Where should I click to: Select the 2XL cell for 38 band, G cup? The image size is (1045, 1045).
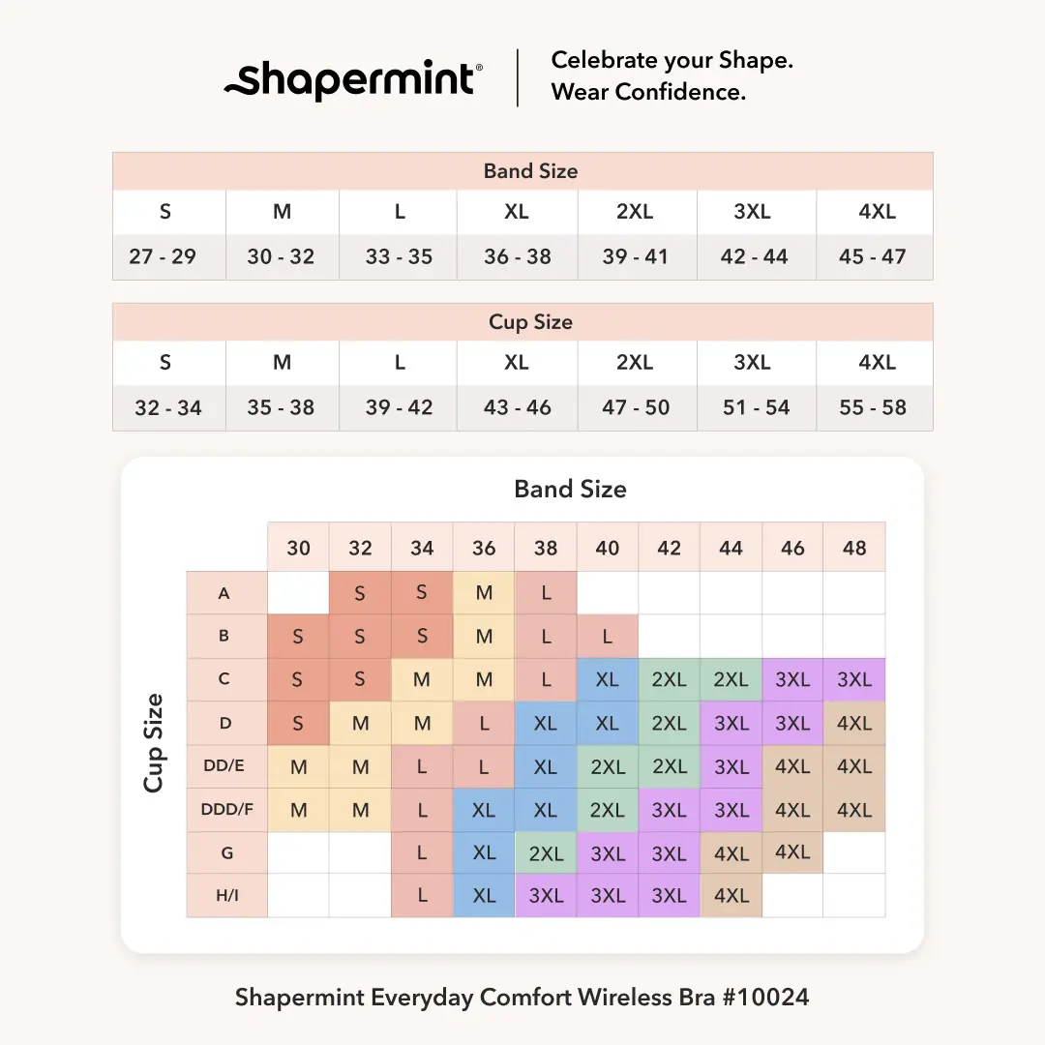pyautogui.click(x=546, y=853)
